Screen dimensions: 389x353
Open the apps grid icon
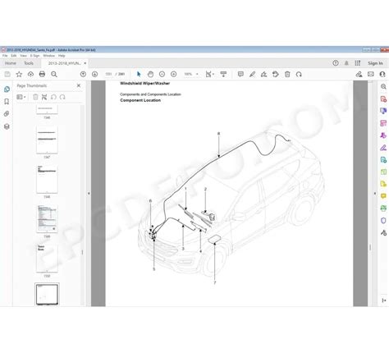coord(358,63)
